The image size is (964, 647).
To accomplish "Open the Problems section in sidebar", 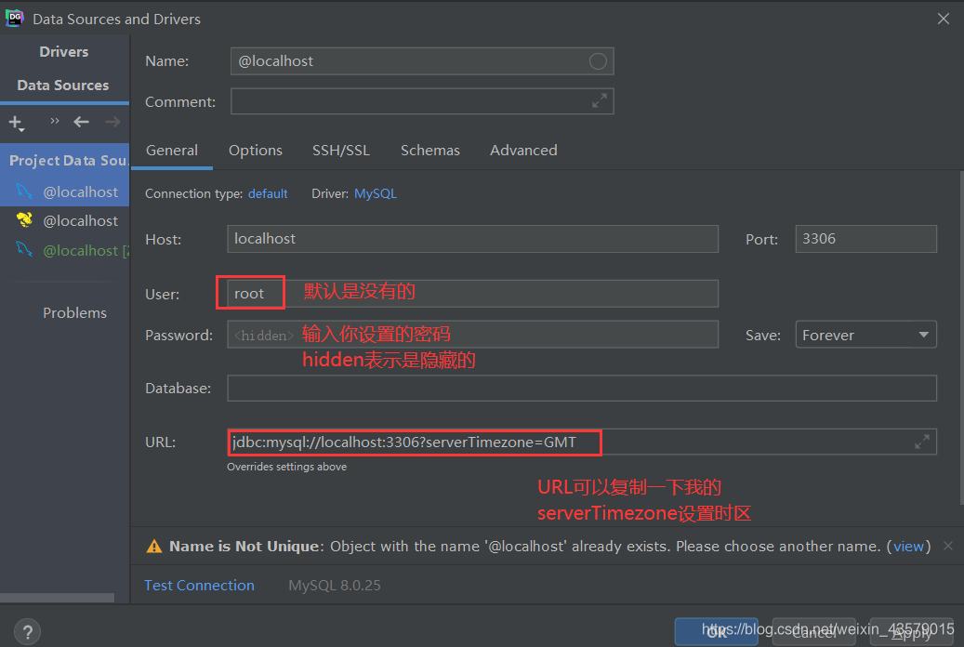I will (x=74, y=313).
